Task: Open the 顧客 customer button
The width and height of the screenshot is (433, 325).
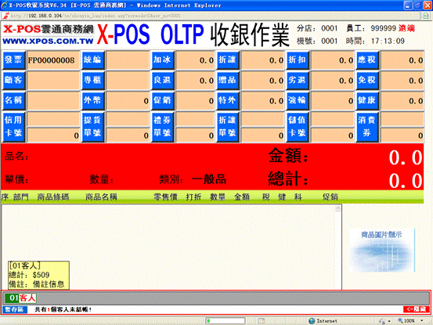Action: coord(13,80)
